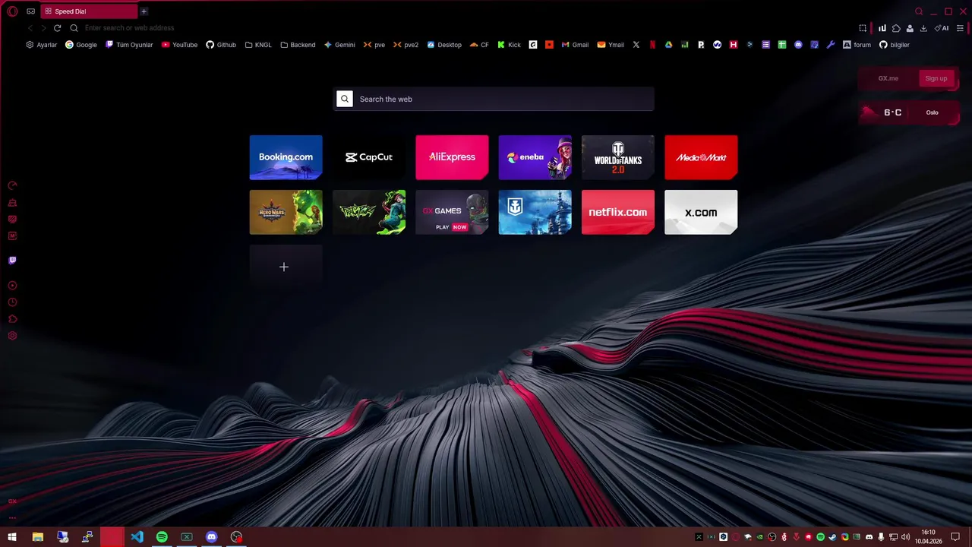Open Extensions cube icon in sidebar
Viewport: 972px width, 547px height.
(x=12, y=319)
